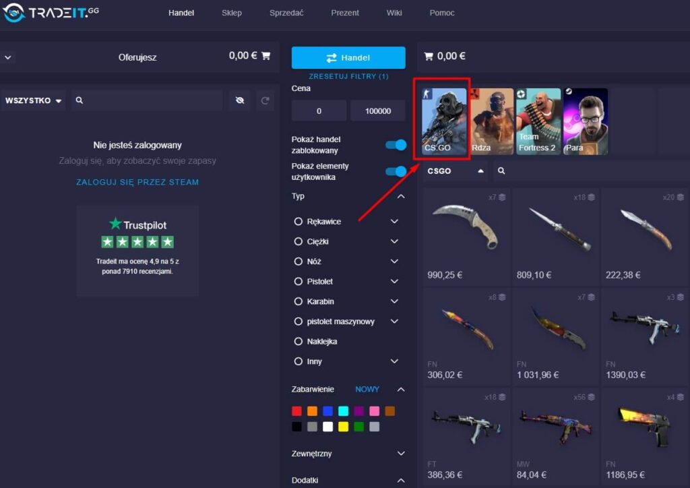Disable Pokaż elementy użytkownika switch
690x488 pixels.
396,171
